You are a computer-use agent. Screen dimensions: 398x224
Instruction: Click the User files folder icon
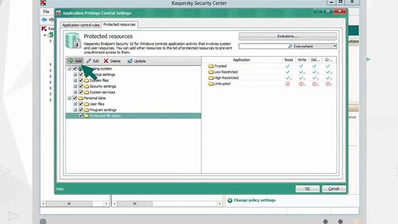86,104
